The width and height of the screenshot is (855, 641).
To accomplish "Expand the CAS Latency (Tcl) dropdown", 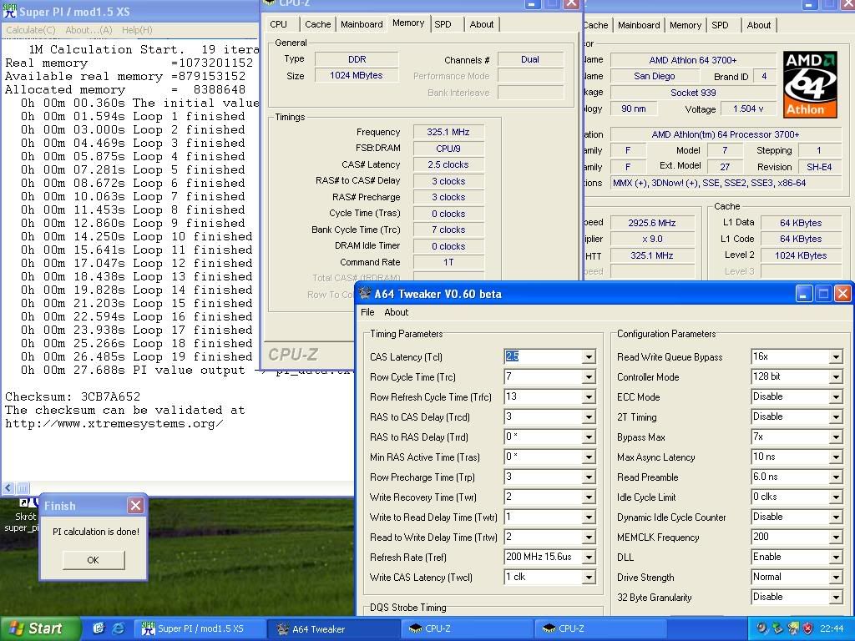I will 589,357.
